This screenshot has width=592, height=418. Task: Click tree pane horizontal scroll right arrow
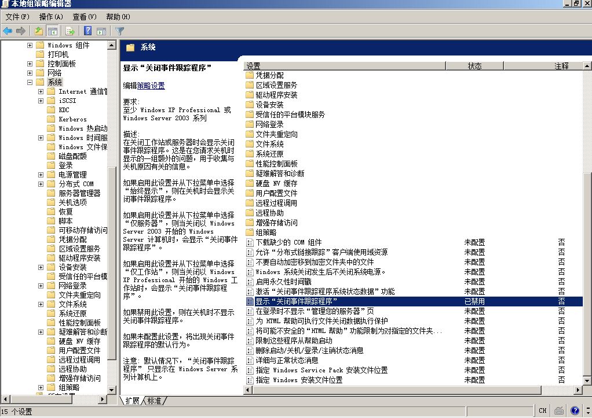pyautogui.click(x=103, y=398)
